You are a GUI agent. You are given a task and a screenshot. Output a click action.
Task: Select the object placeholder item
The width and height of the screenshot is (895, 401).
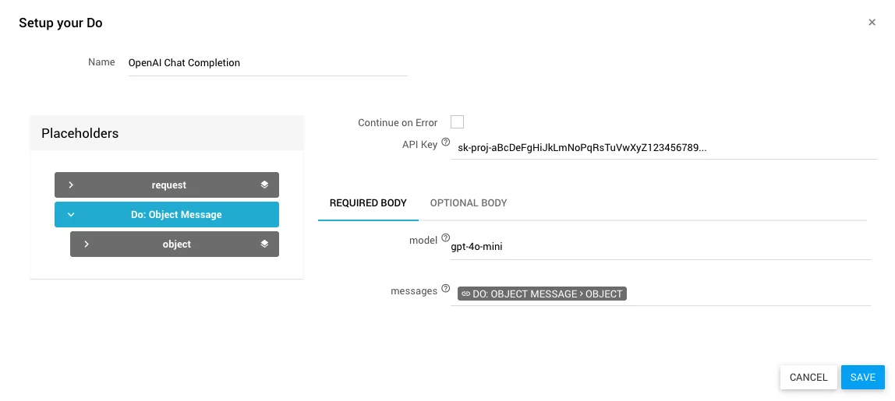pos(176,244)
